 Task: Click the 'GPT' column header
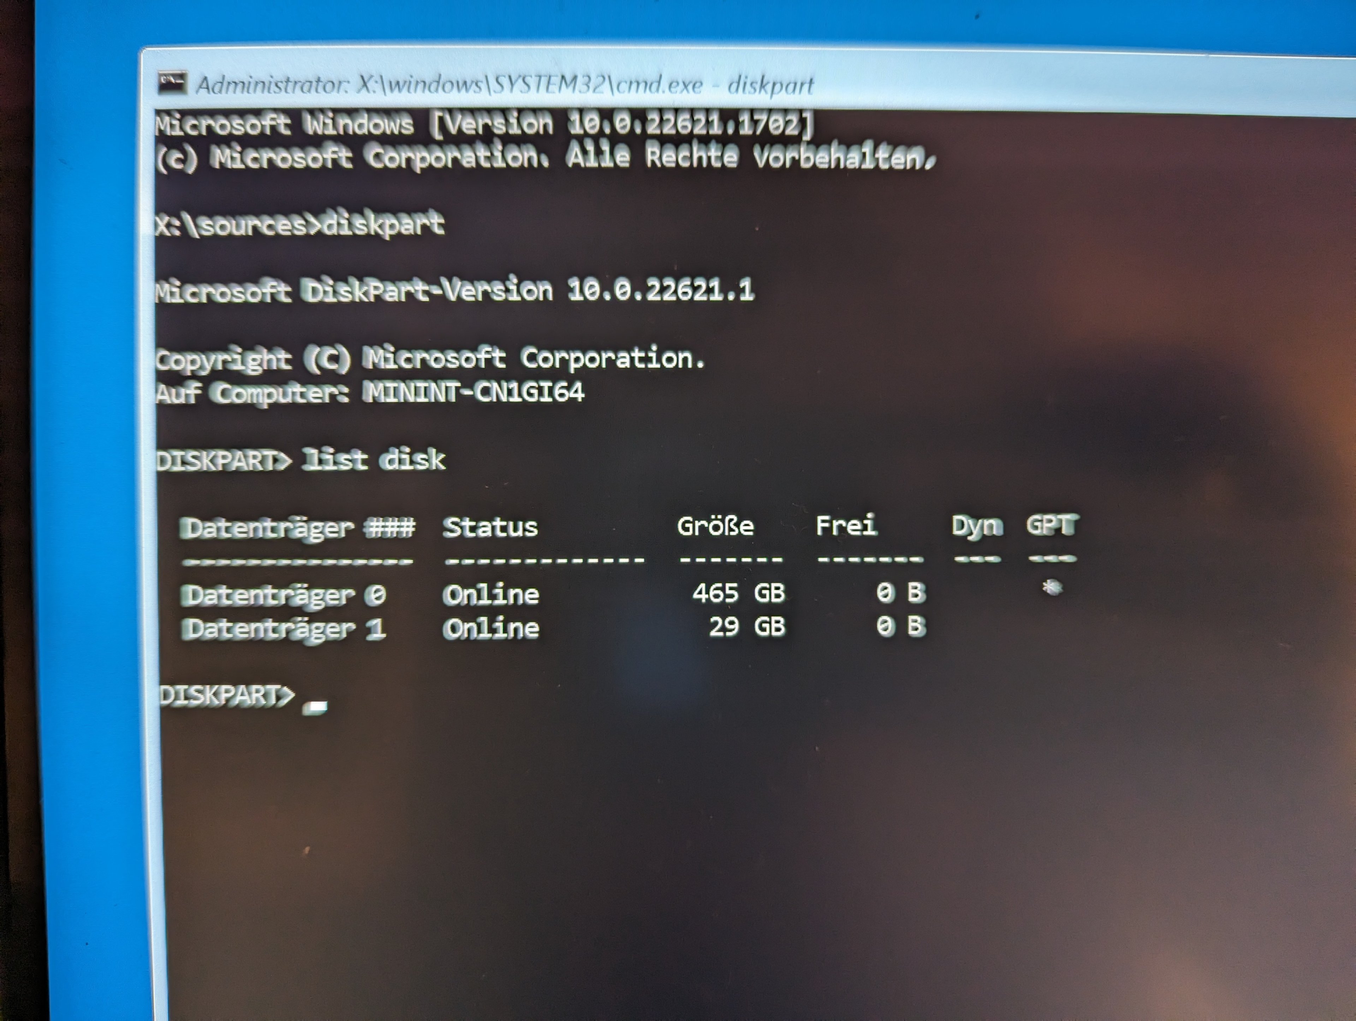[x=1051, y=525]
